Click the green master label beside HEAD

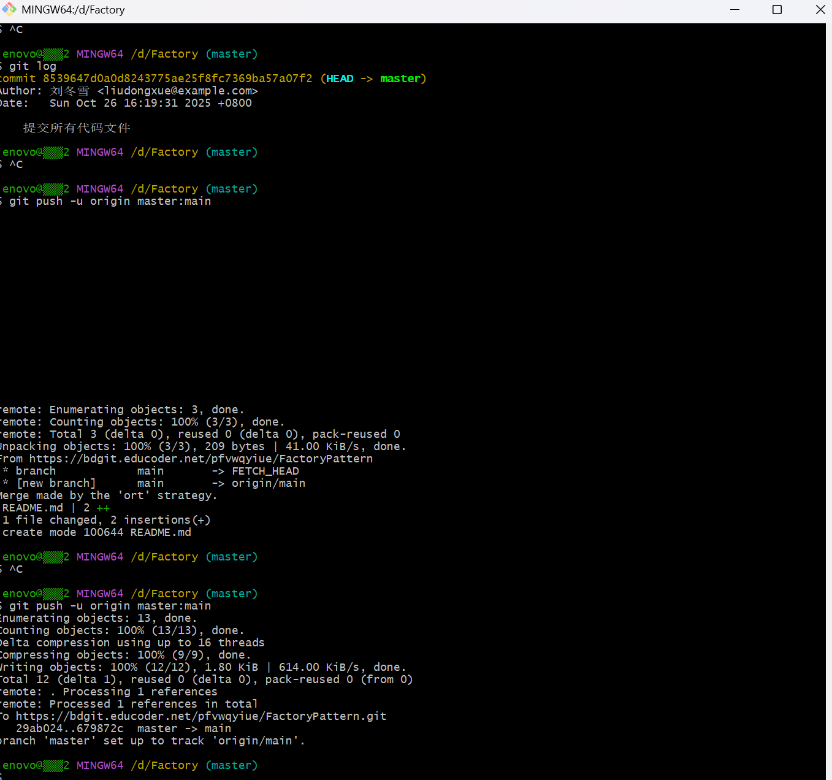pos(400,78)
